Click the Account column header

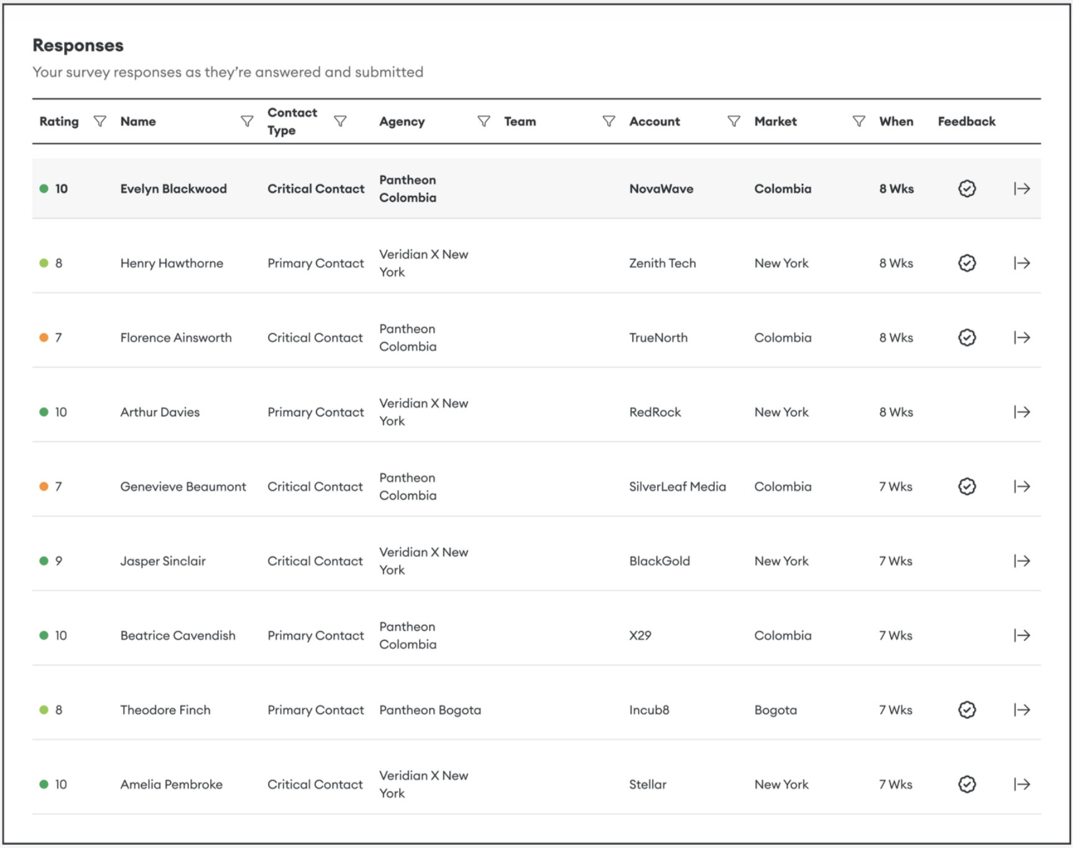click(655, 121)
